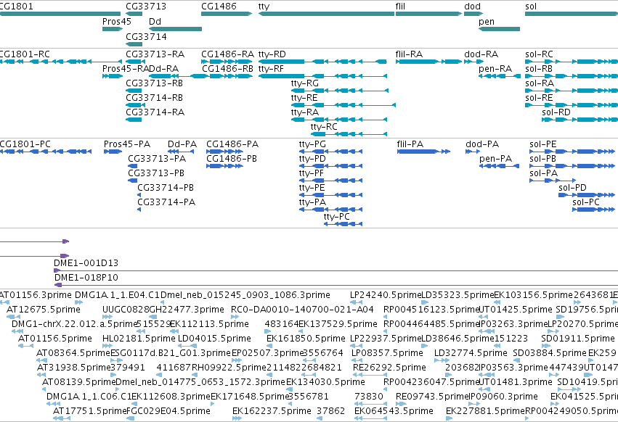The width and height of the screenshot is (618, 422).
Task: Select the sol-PC protein label
Action: [x=586, y=202]
